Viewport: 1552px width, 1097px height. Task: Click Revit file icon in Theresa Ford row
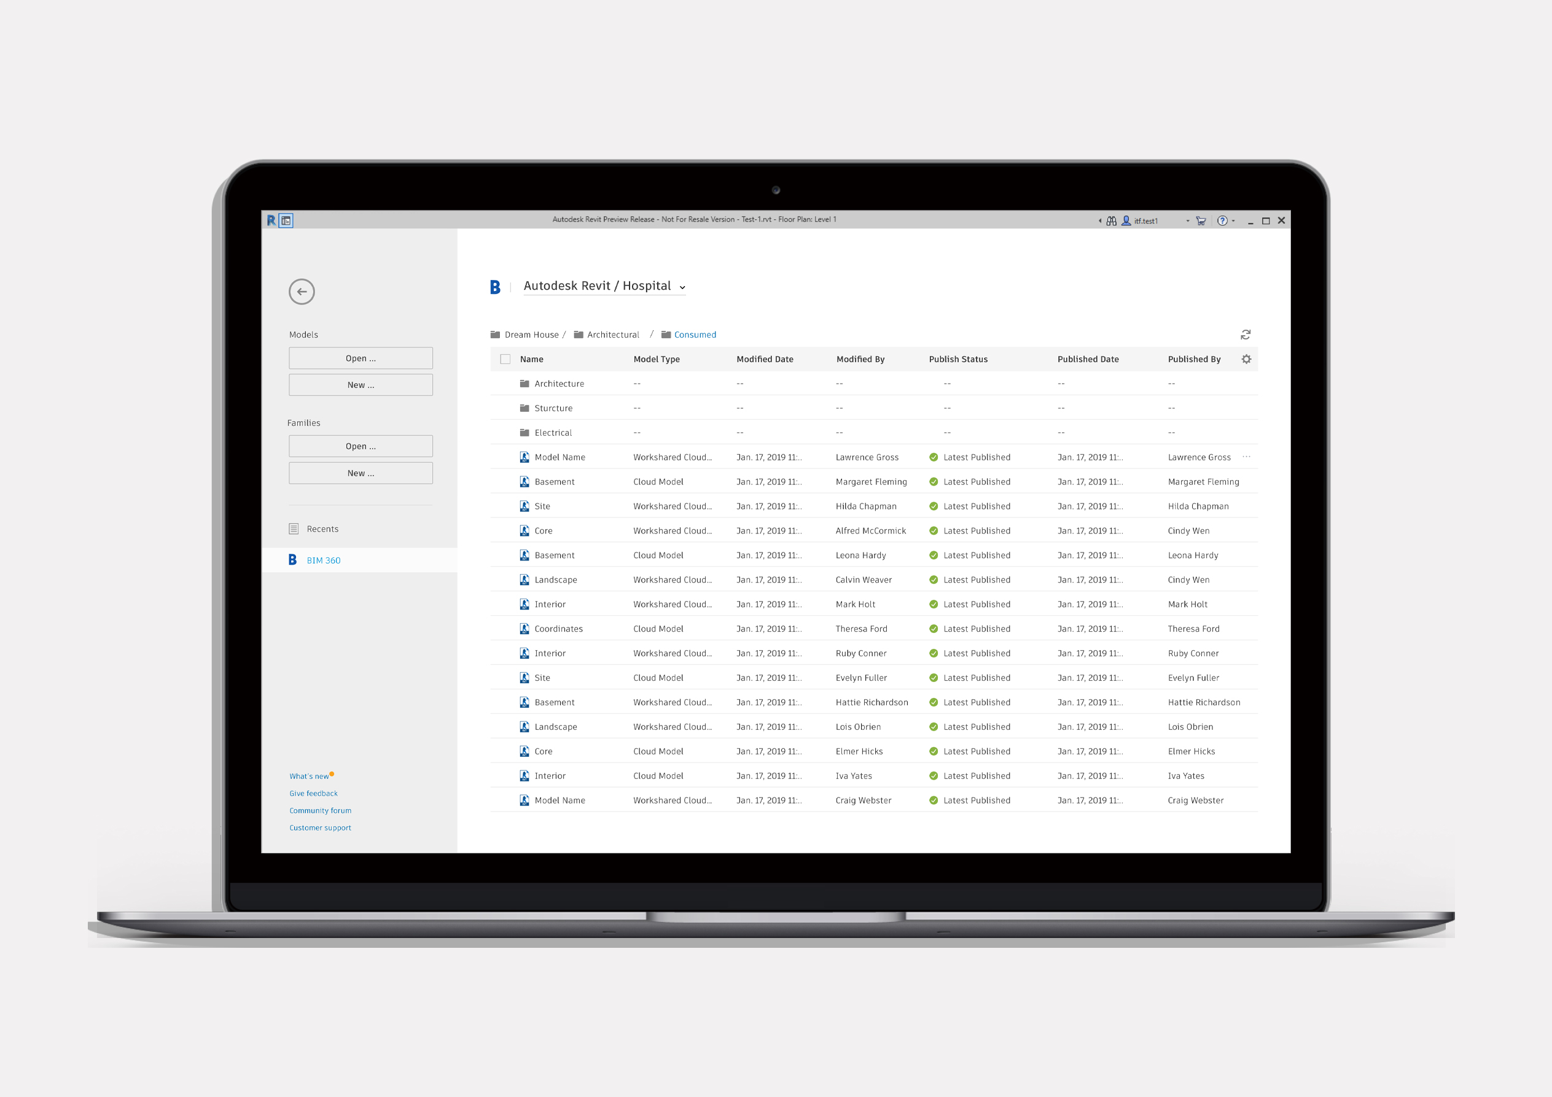tap(524, 629)
